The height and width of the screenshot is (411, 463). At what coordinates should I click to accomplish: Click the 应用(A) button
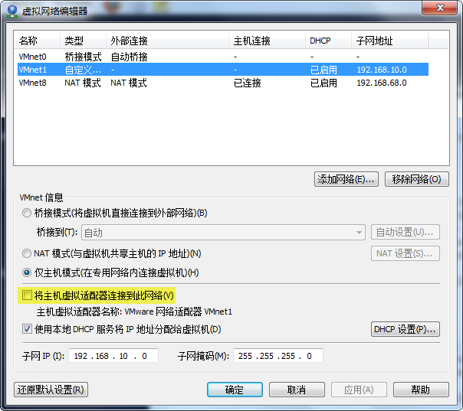click(x=359, y=390)
